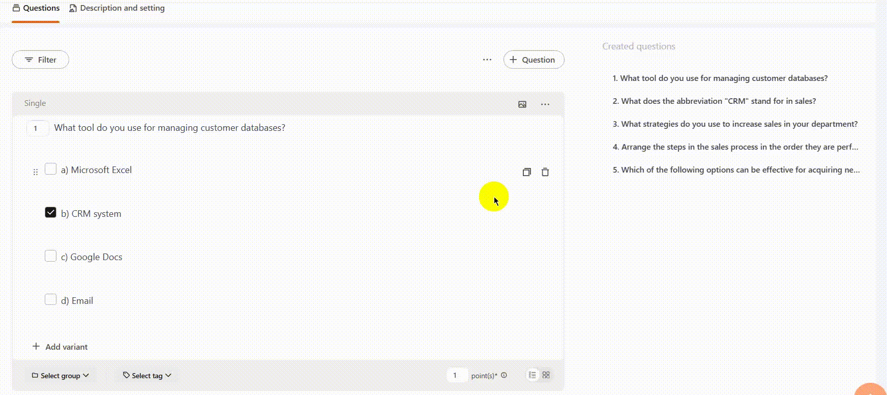This screenshot has width=887, height=395.
Task: Open the three-dot menu next to Question button
Action: (487, 60)
